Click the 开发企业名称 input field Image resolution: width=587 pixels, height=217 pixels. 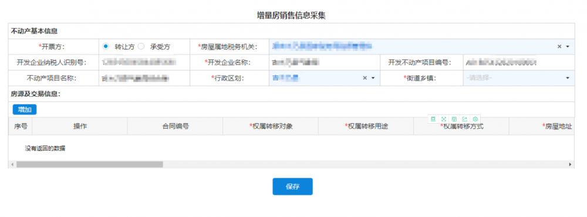point(324,63)
